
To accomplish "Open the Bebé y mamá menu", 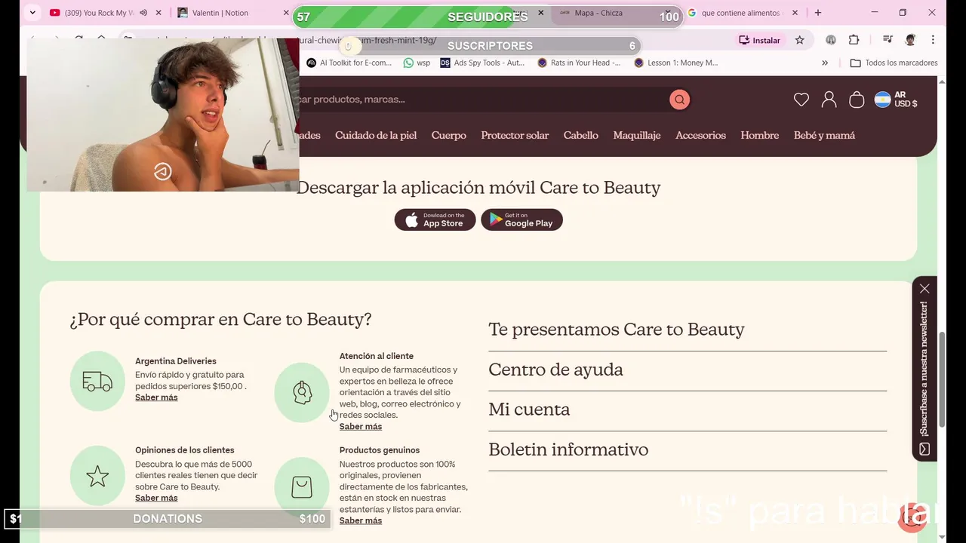I will [x=824, y=135].
